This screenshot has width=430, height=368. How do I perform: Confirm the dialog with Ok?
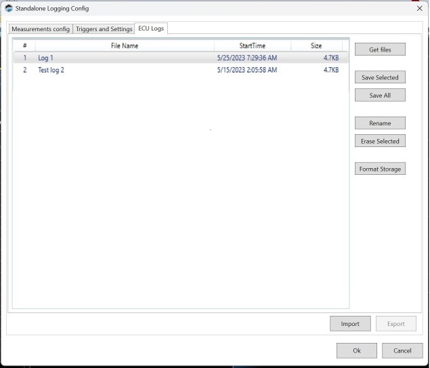(356, 350)
